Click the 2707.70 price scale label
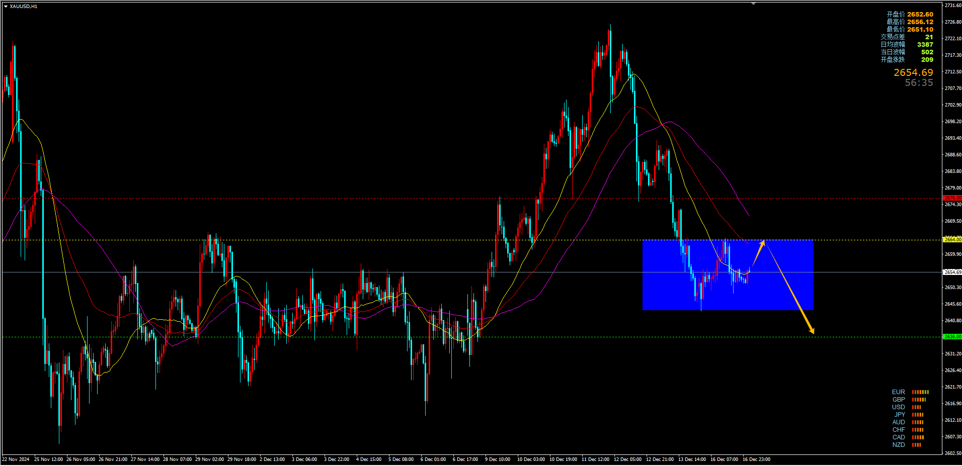 click(953, 88)
